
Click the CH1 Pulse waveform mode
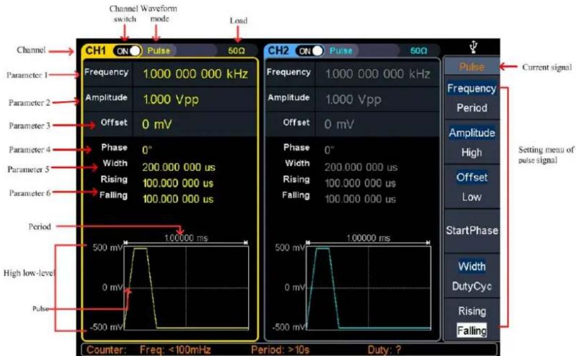point(159,51)
